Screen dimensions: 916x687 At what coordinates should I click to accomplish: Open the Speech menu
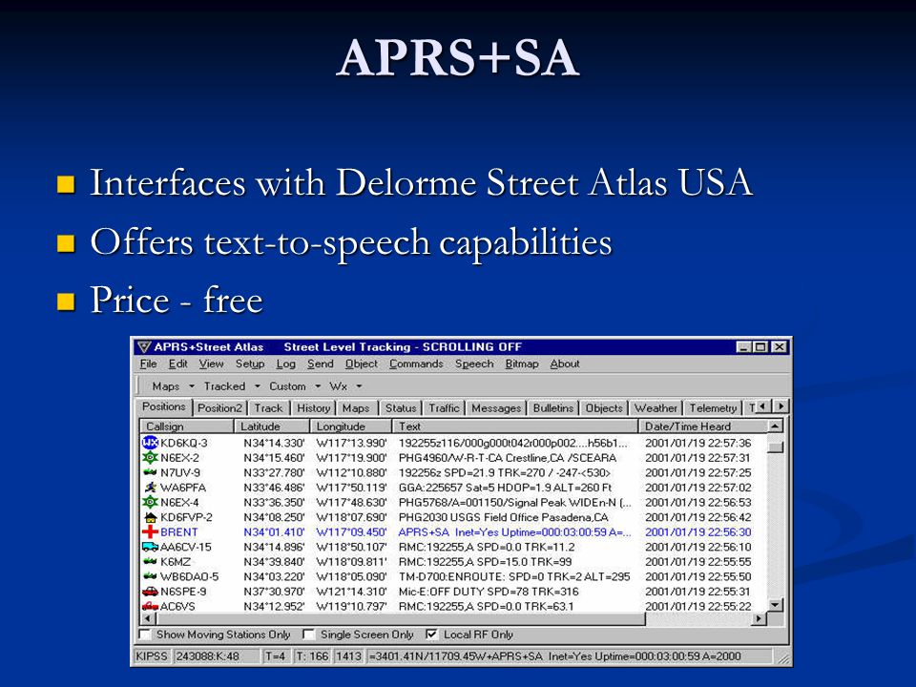point(474,364)
